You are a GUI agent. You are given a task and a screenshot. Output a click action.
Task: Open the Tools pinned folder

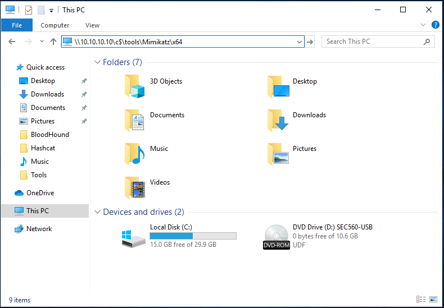tap(39, 175)
